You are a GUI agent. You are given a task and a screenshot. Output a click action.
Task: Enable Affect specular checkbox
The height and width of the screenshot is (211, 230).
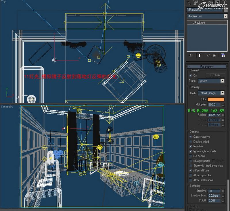191,175
